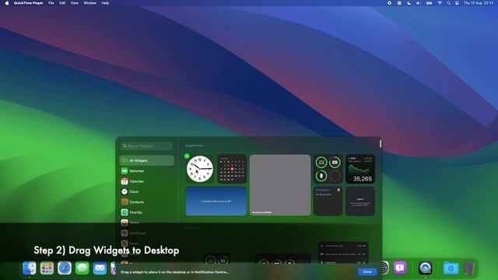The width and height of the screenshot is (498, 280).
Task: Select the batteries rings widget
Action: point(328,170)
